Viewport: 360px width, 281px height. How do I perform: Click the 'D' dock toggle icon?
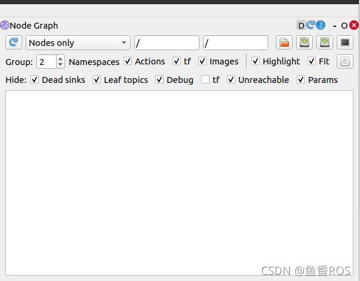coord(301,26)
